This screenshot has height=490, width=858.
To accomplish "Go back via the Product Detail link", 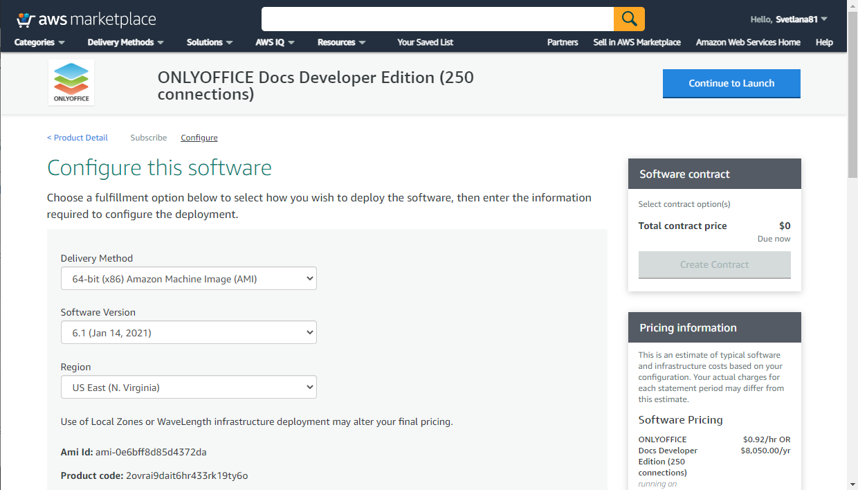I will [77, 137].
